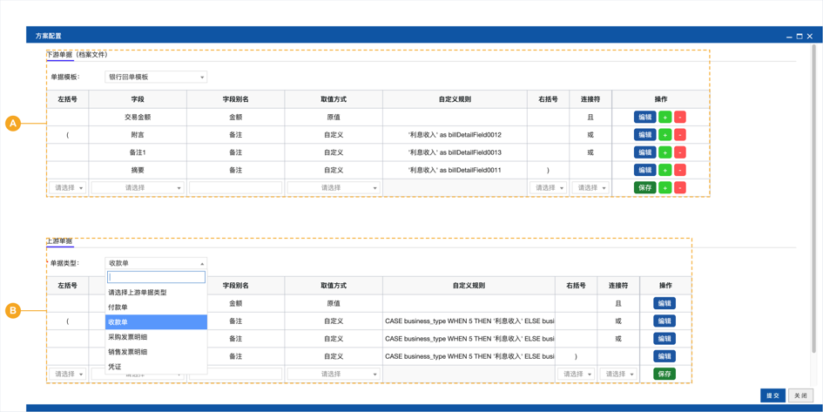Open 右括号 dropdown in downstream new row
The height and width of the screenshot is (412, 823).
tap(549, 187)
